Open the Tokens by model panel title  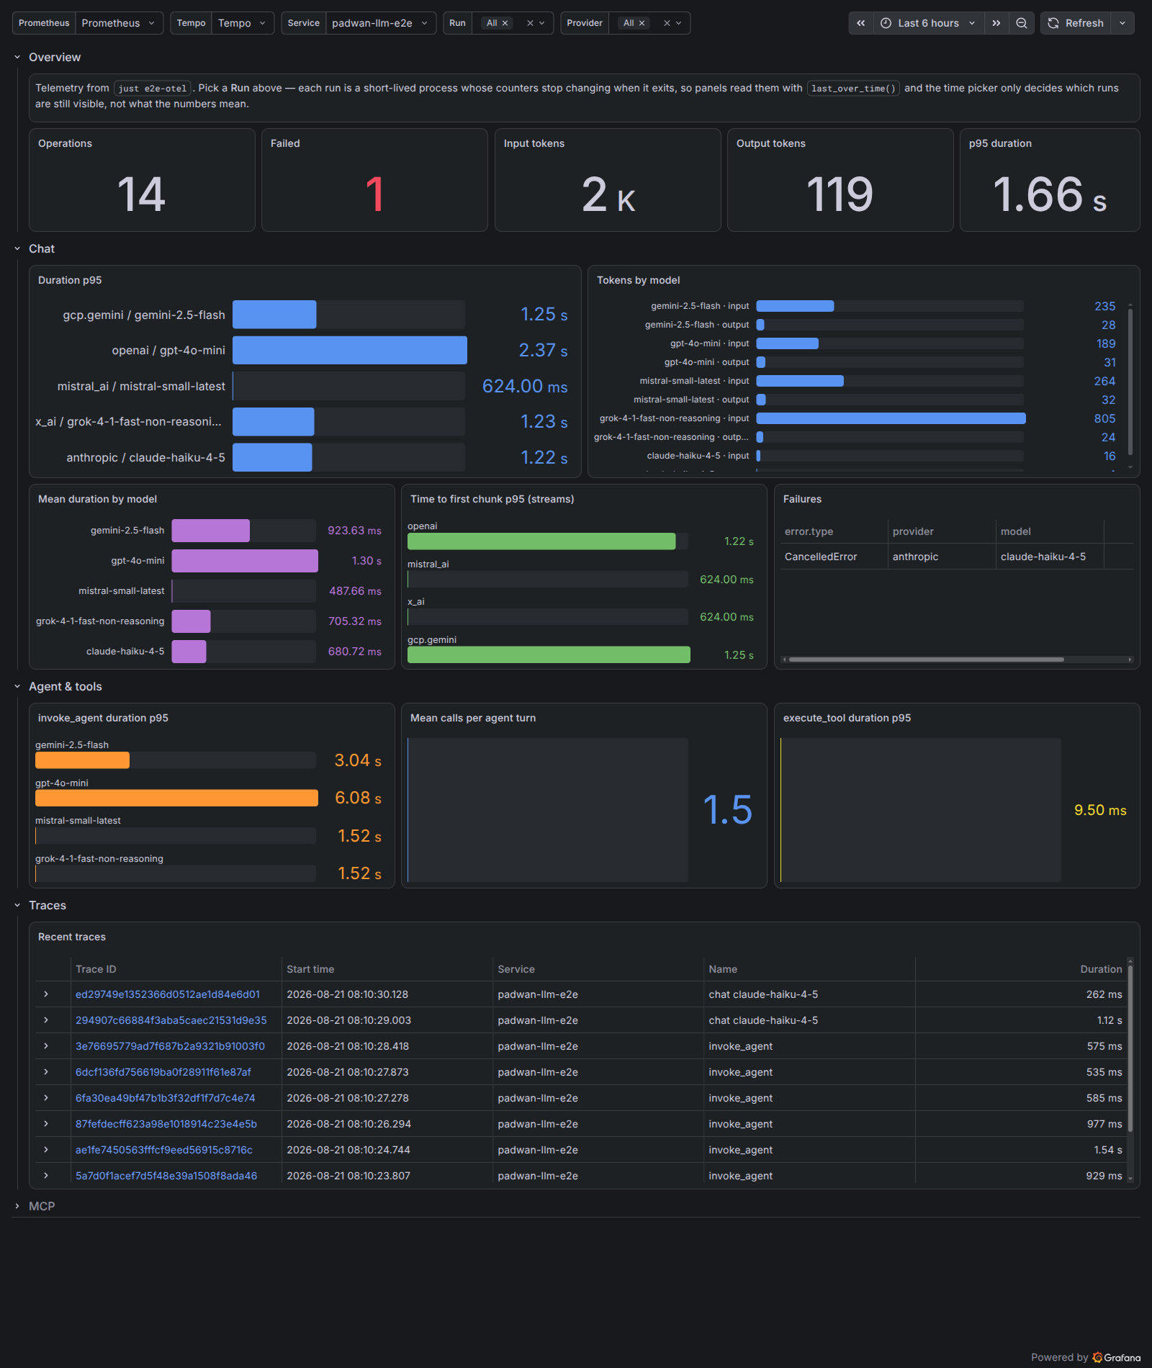638,280
